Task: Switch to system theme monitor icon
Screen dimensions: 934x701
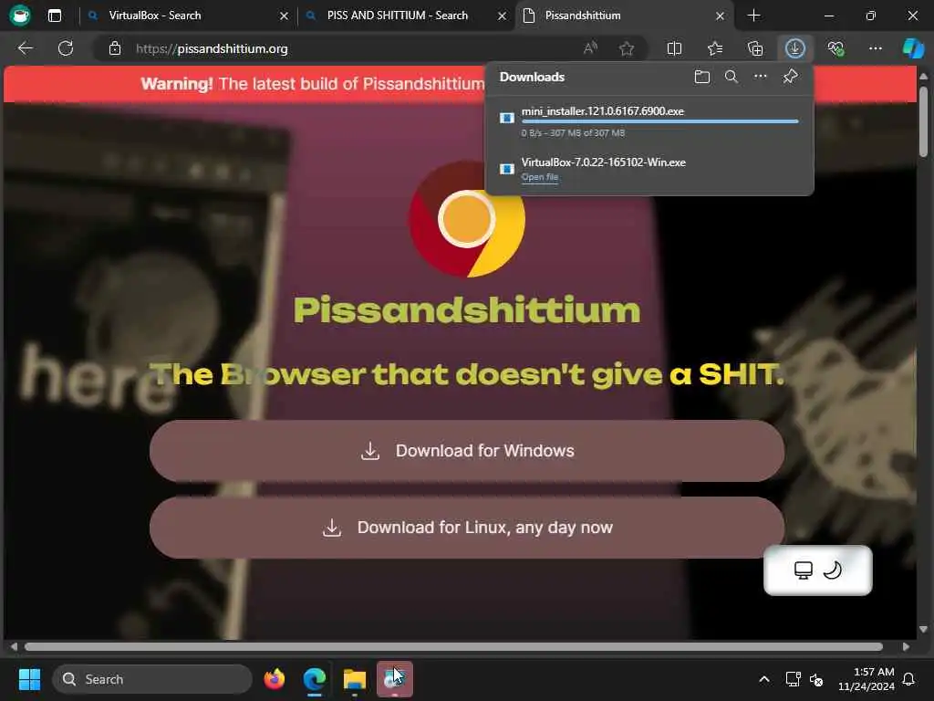Action: tap(803, 570)
